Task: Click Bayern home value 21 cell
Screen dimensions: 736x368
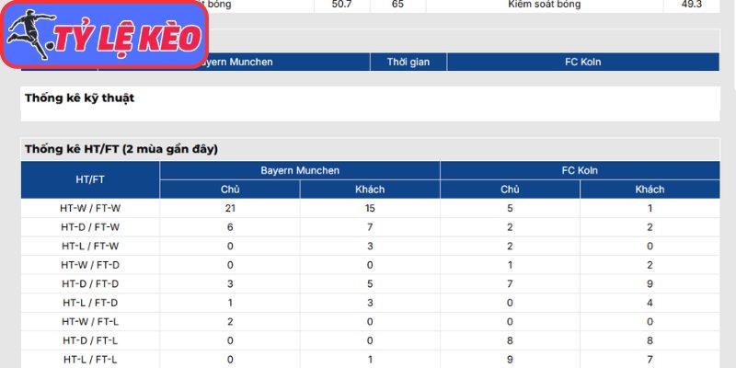Action: 230,209
